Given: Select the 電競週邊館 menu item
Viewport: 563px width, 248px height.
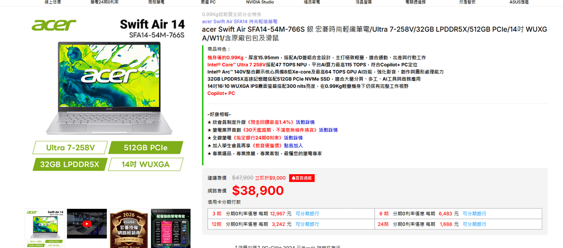Looking at the screenshot, I should click(416, 2).
